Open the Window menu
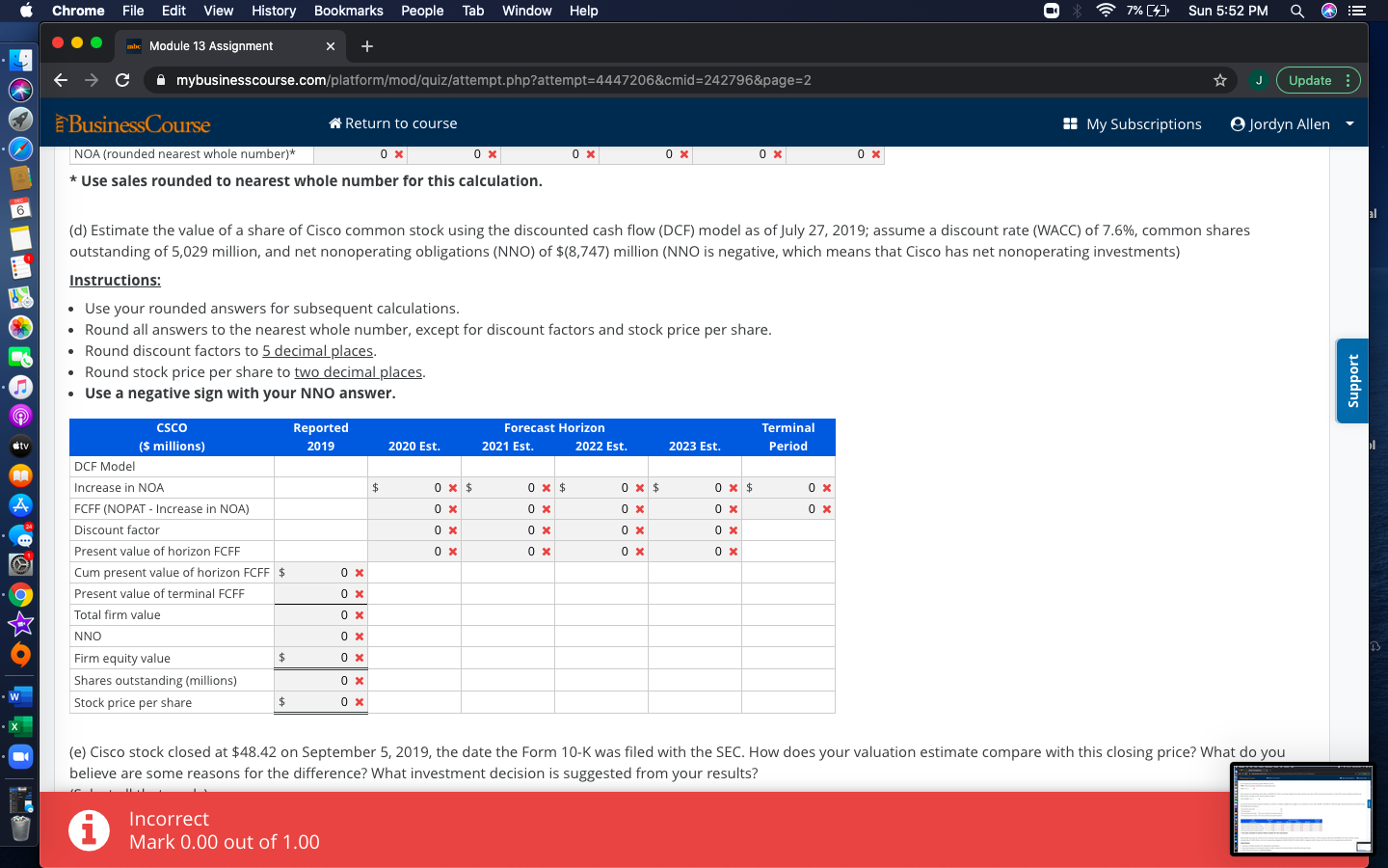Viewport: 1388px width, 868px height. [527, 11]
